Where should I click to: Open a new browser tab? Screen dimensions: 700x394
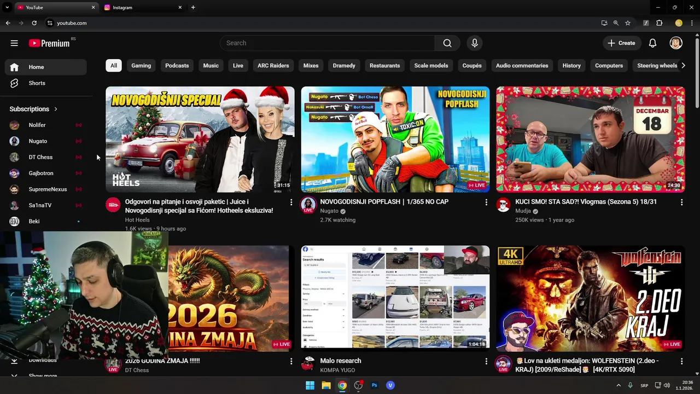193,8
